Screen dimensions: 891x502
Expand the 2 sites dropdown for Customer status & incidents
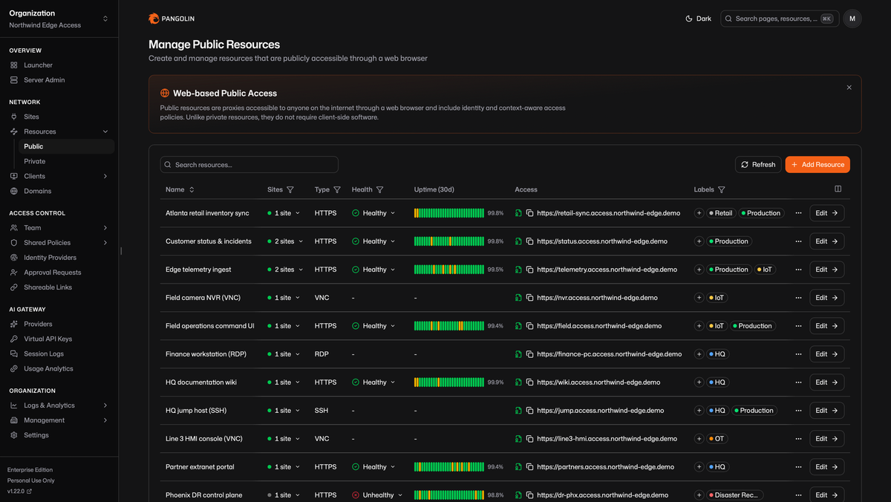tap(284, 241)
